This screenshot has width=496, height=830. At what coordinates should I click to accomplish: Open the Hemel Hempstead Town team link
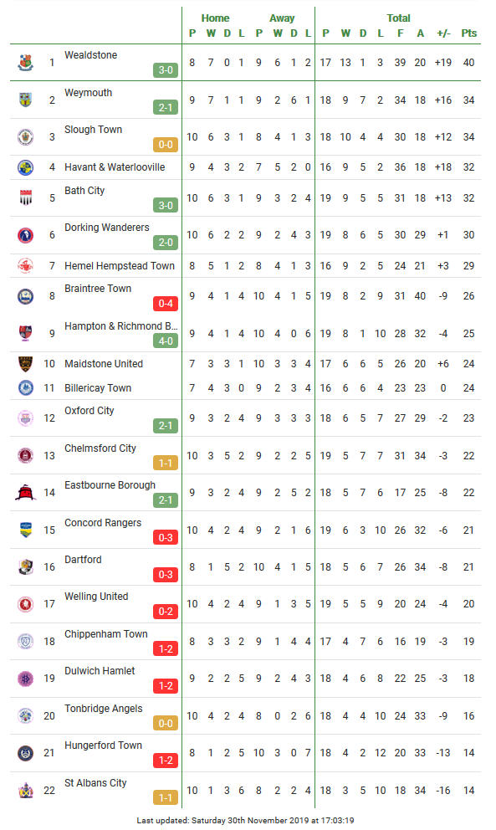click(x=120, y=266)
